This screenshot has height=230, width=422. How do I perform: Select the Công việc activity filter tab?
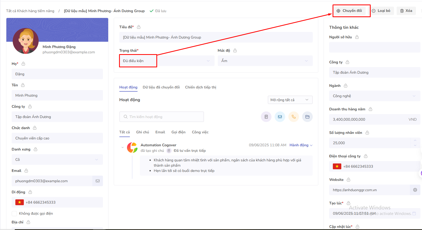(x=200, y=132)
